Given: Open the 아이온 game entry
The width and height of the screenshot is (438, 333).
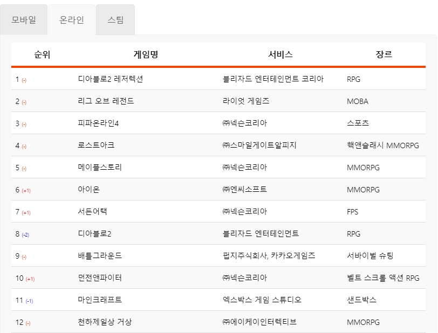Looking at the screenshot, I should 88,189.
